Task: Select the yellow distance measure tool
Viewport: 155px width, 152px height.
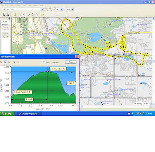Action: [42, 15]
